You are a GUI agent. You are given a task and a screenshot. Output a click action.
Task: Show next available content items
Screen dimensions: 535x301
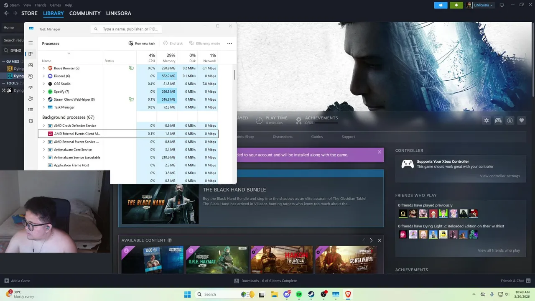pyautogui.click(x=371, y=240)
